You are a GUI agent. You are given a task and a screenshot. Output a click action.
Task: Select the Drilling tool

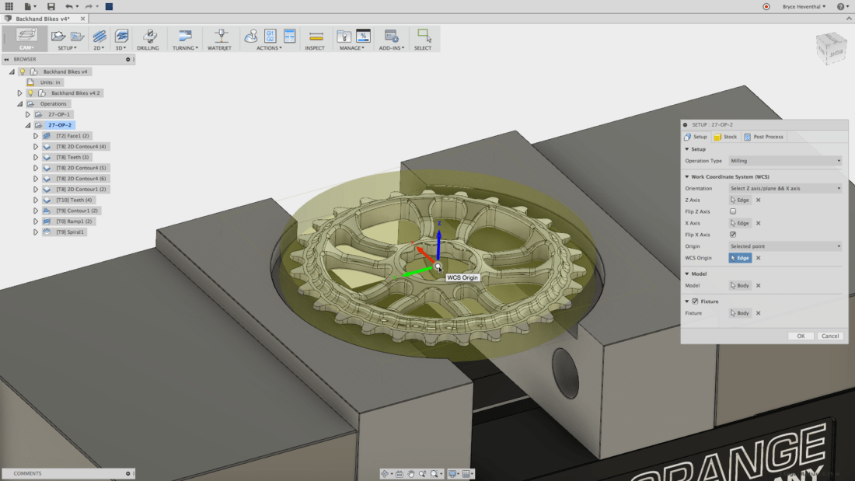pyautogui.click(x=148, y=37)
